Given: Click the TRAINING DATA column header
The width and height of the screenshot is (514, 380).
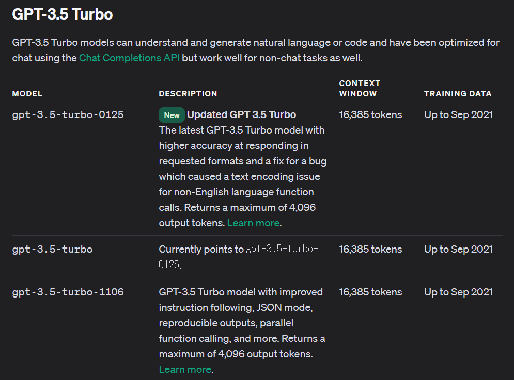Looking at the screenshot, I should click(458, 94).
